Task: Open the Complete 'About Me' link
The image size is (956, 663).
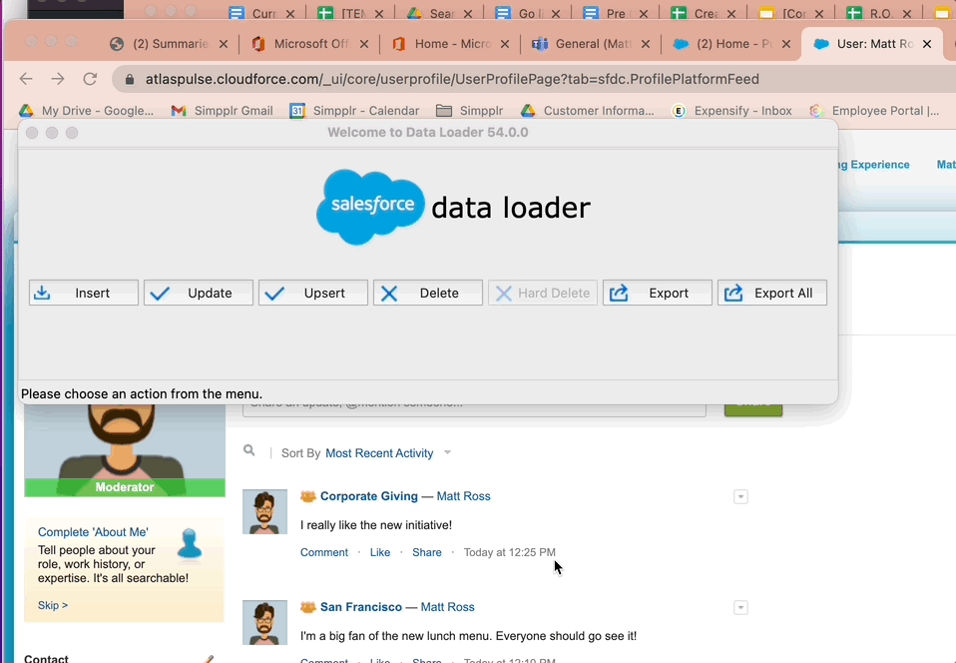Action: 93,532
